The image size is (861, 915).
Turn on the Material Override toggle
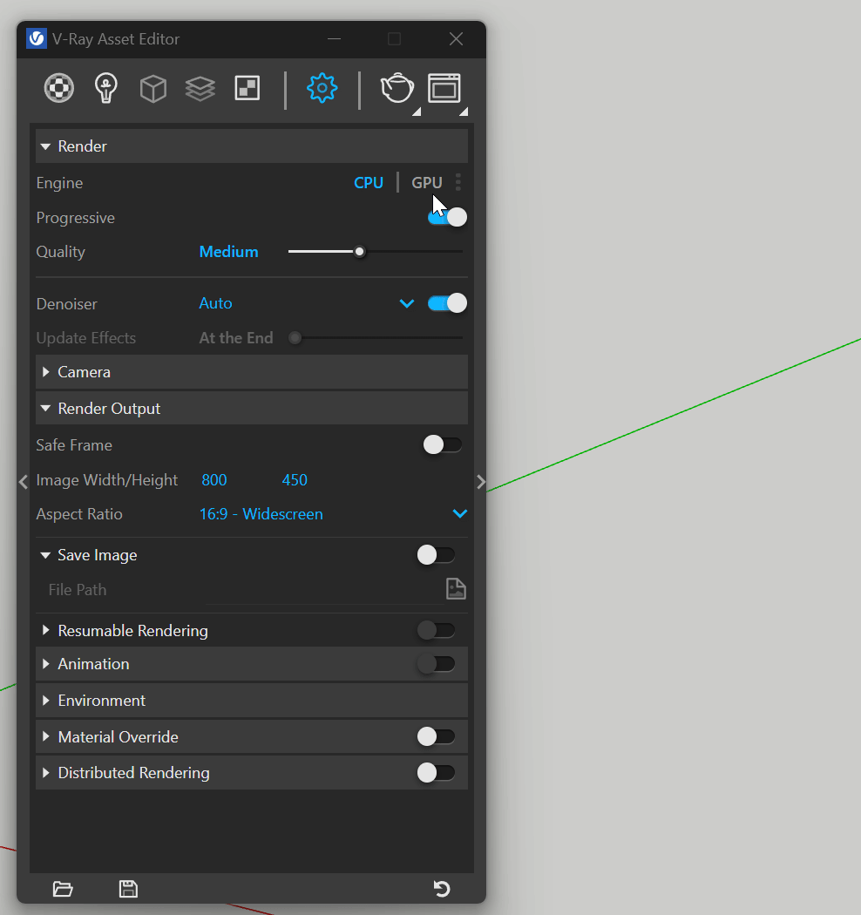coord(436,737)
